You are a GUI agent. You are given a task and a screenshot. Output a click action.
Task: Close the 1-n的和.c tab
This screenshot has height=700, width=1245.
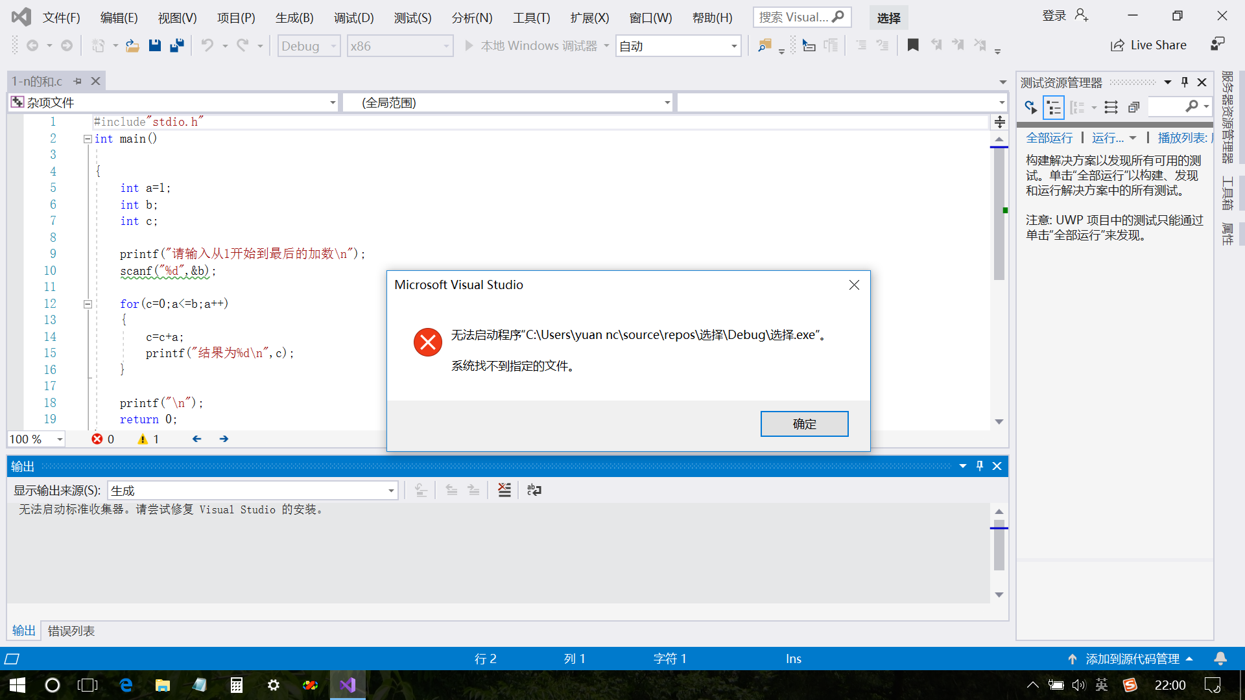point(95,81)
